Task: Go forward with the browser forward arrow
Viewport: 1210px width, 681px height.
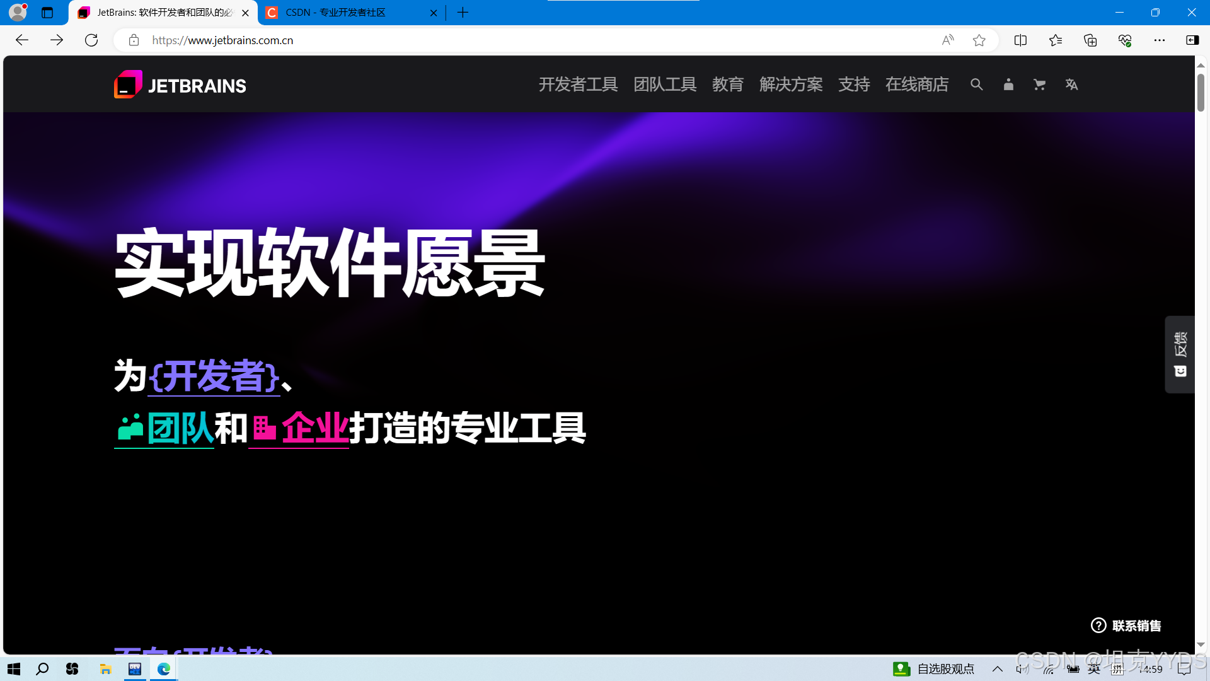Action: coord(57,40)
